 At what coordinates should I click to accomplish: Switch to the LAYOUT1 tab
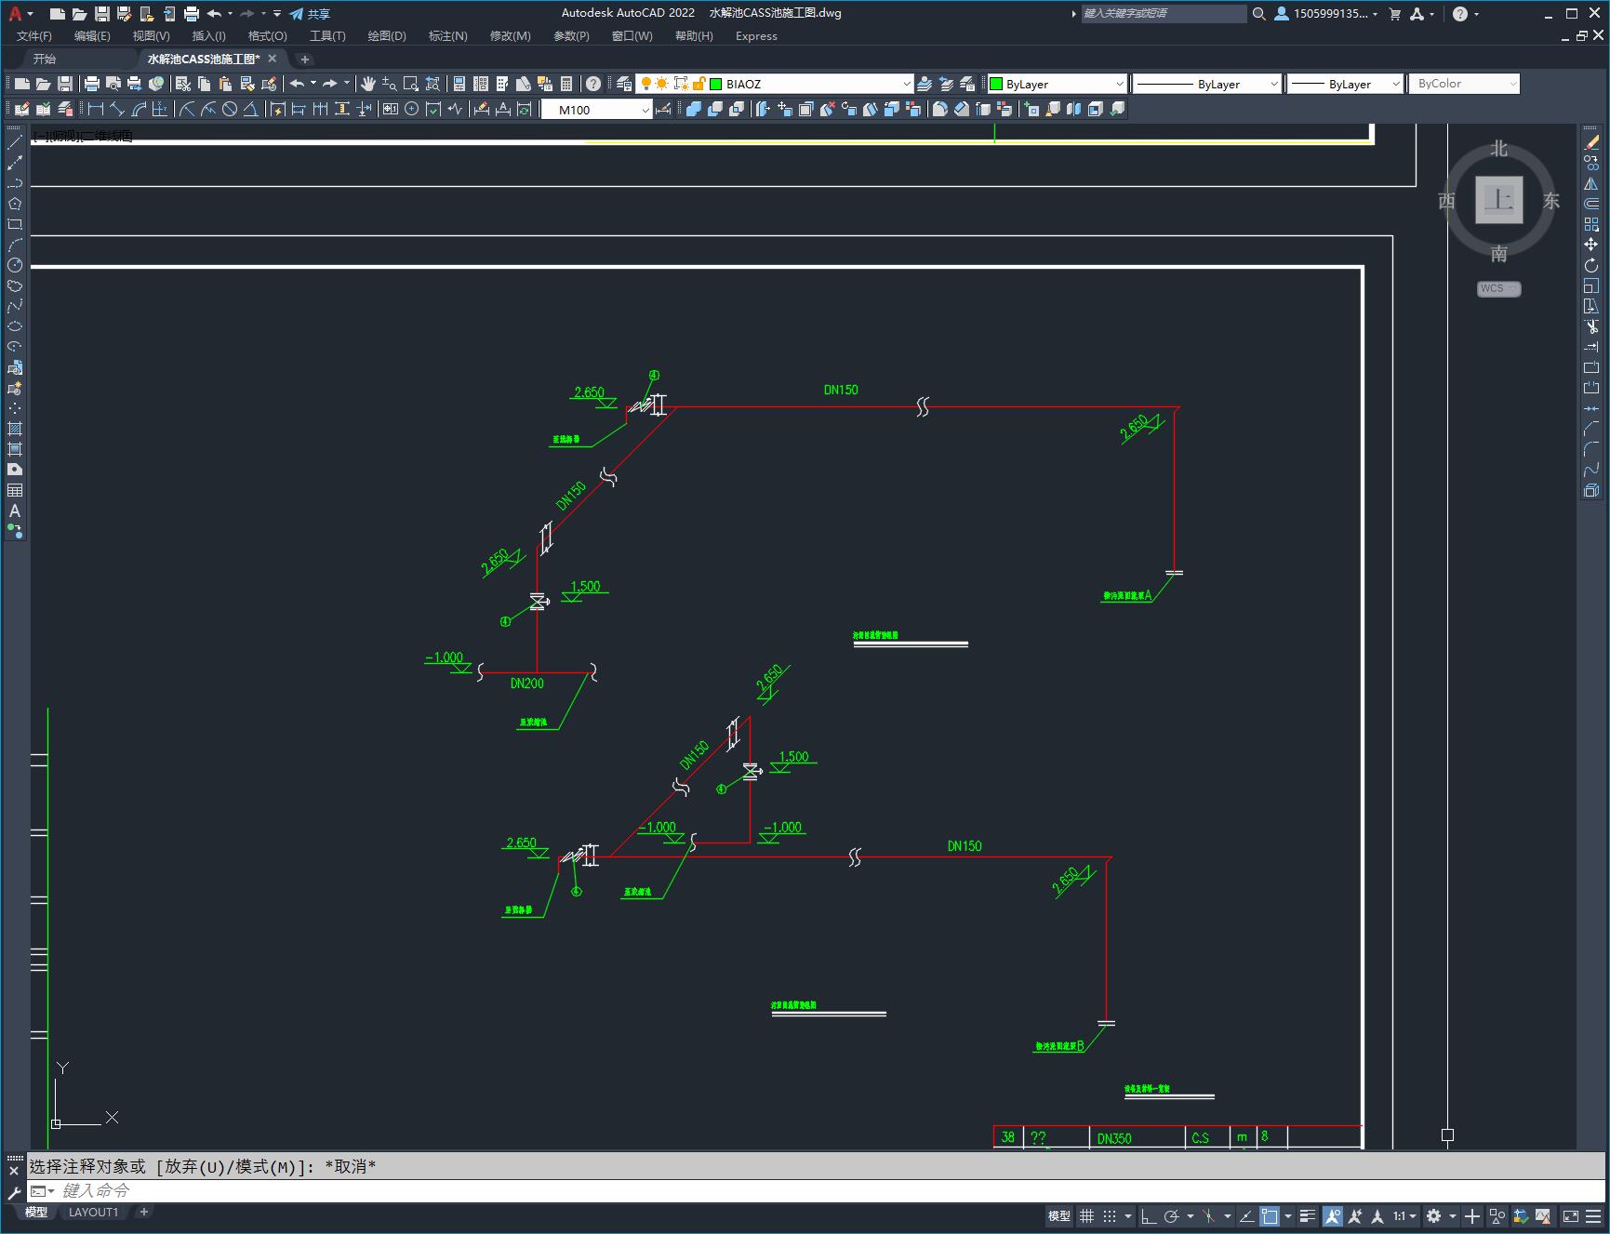point(93,1212)
